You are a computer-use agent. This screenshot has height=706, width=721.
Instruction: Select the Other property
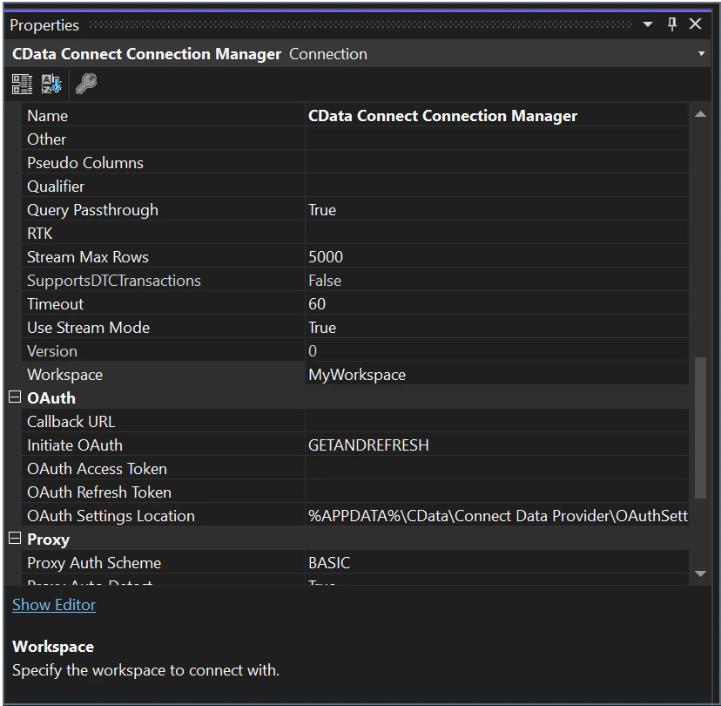(163, 139)
